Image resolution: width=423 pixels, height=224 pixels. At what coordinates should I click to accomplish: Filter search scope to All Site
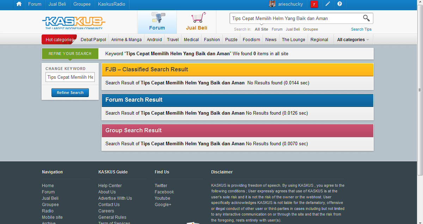click(262, 29)
